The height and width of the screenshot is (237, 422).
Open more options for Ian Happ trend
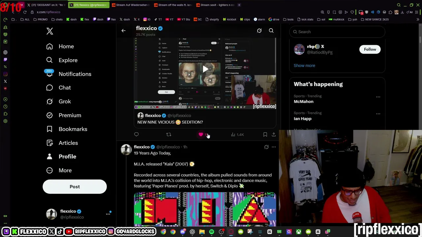(x=378, y=114)
